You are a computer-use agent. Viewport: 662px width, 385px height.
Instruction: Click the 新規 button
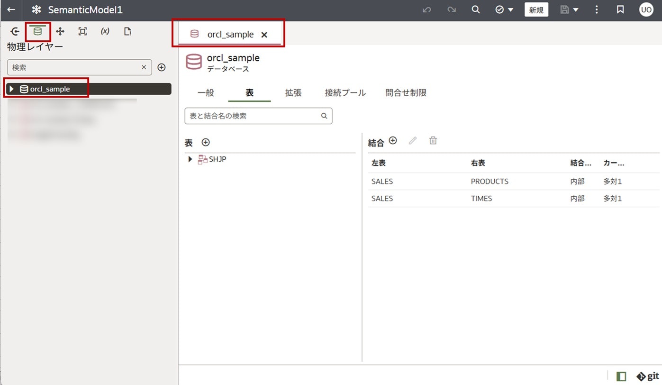click(x=536, y=9)
